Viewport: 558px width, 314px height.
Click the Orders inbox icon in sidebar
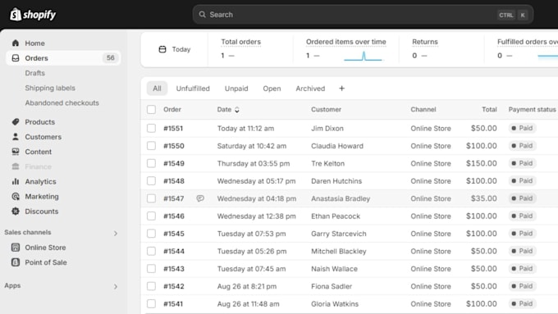(x=16, y=58)
